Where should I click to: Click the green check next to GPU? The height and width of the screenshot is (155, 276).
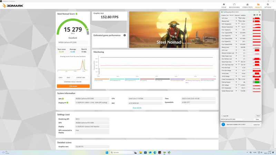63,99
